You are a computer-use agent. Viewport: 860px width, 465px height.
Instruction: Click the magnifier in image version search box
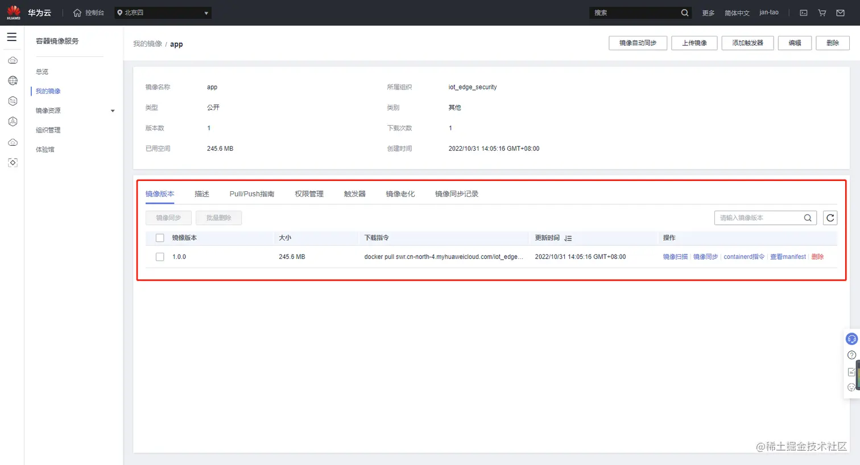point(808,218)
